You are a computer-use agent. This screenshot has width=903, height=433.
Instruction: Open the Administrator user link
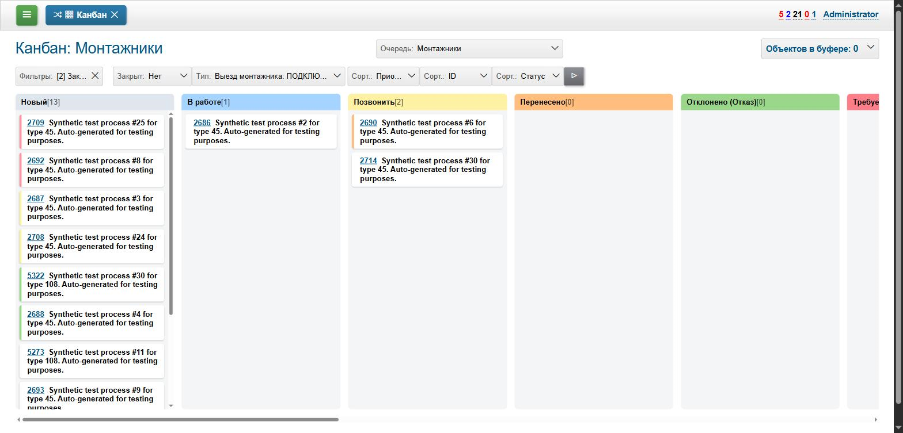pos(851,14)
